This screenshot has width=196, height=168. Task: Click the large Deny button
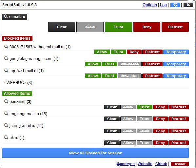147,27
